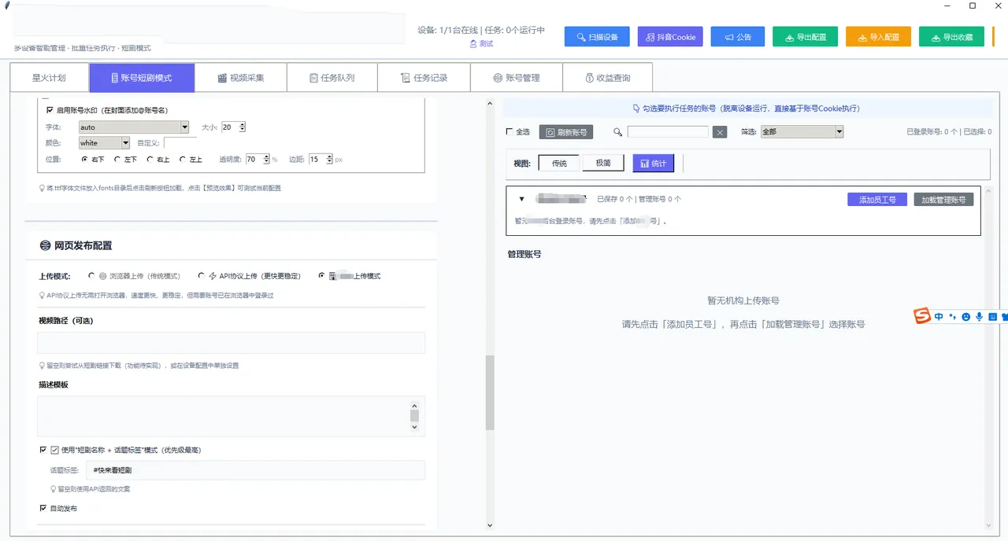The width and height of the screenshot is (1008, 541).
Task: Select the 极简 view button
Action: 603,163
